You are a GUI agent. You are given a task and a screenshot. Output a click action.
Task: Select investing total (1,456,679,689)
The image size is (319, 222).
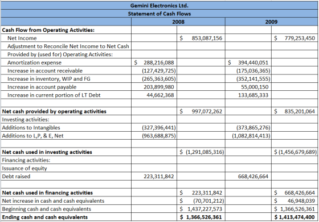[297, 152]
